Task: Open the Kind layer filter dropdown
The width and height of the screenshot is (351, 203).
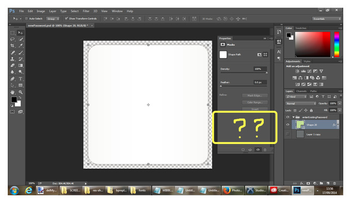Action: [296, 97]
